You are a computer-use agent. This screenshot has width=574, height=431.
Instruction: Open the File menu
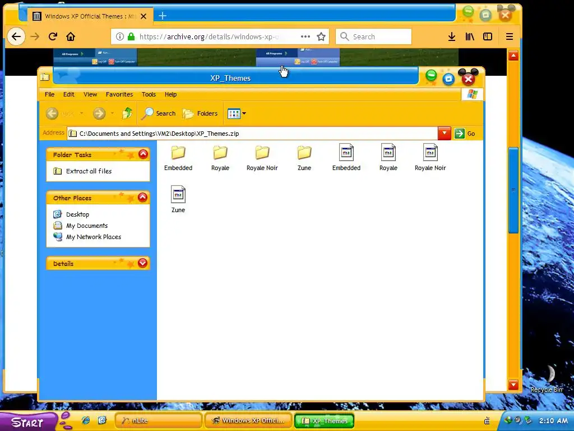(x=49, y=94)
